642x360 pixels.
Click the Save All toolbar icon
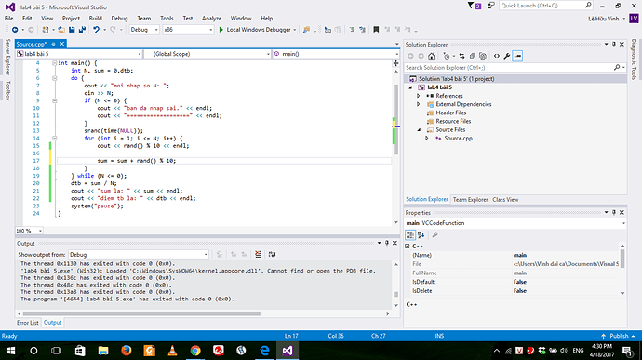tap(82, 30)
